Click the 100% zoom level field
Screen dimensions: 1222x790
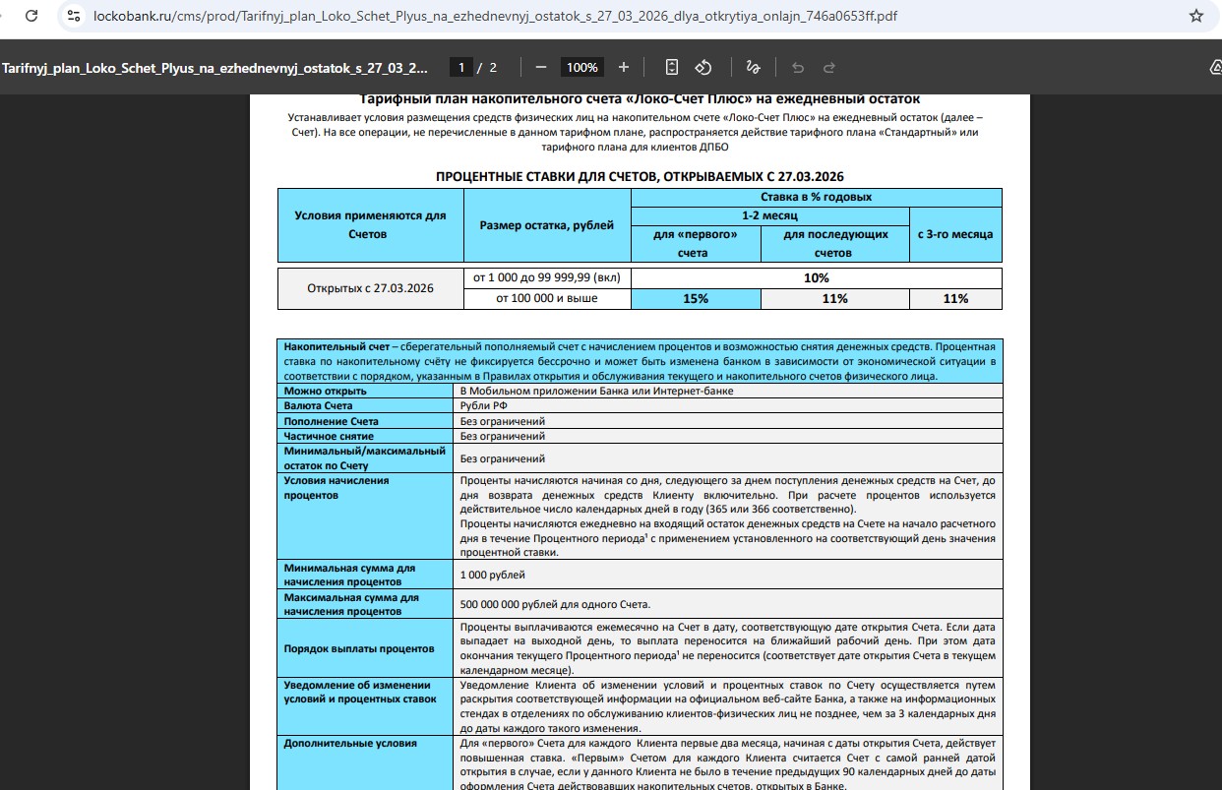tap(582, 67)
